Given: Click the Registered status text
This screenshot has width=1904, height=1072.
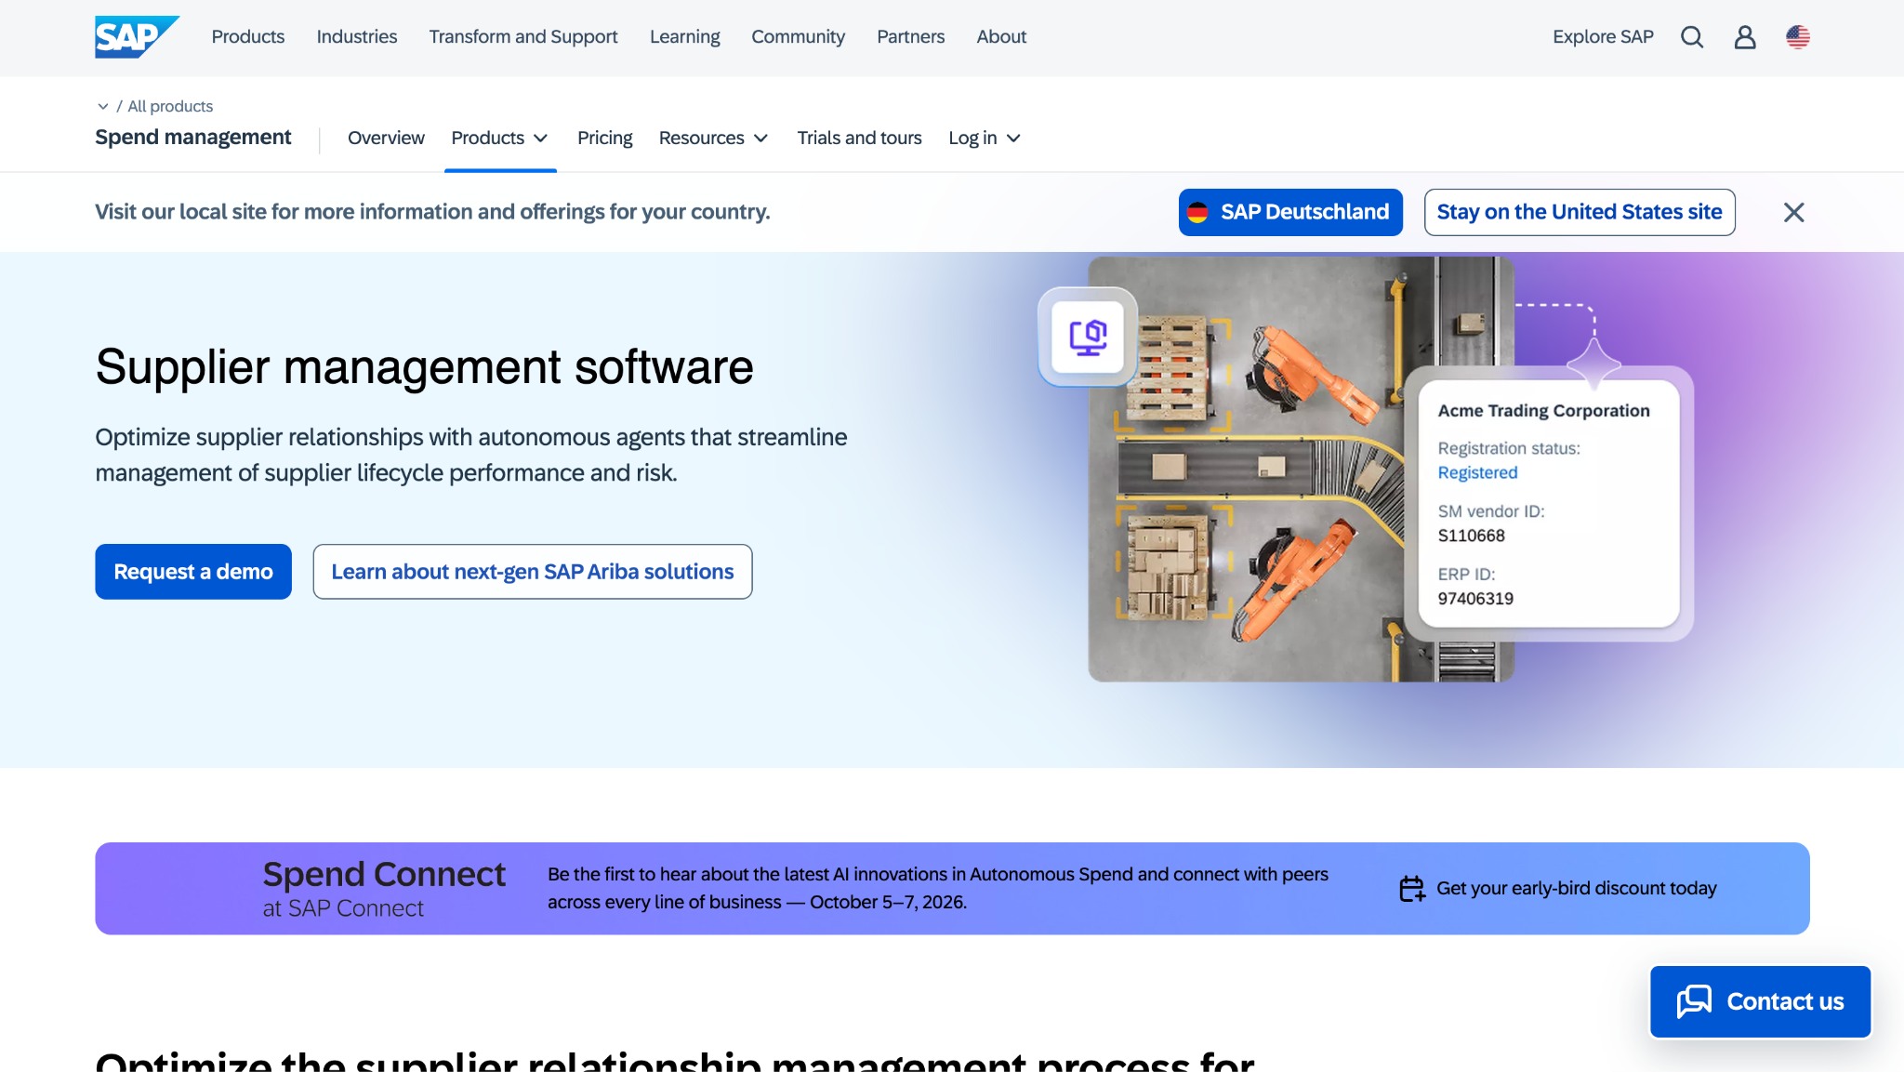Looking at the screenshot, I should point(1477,472).
